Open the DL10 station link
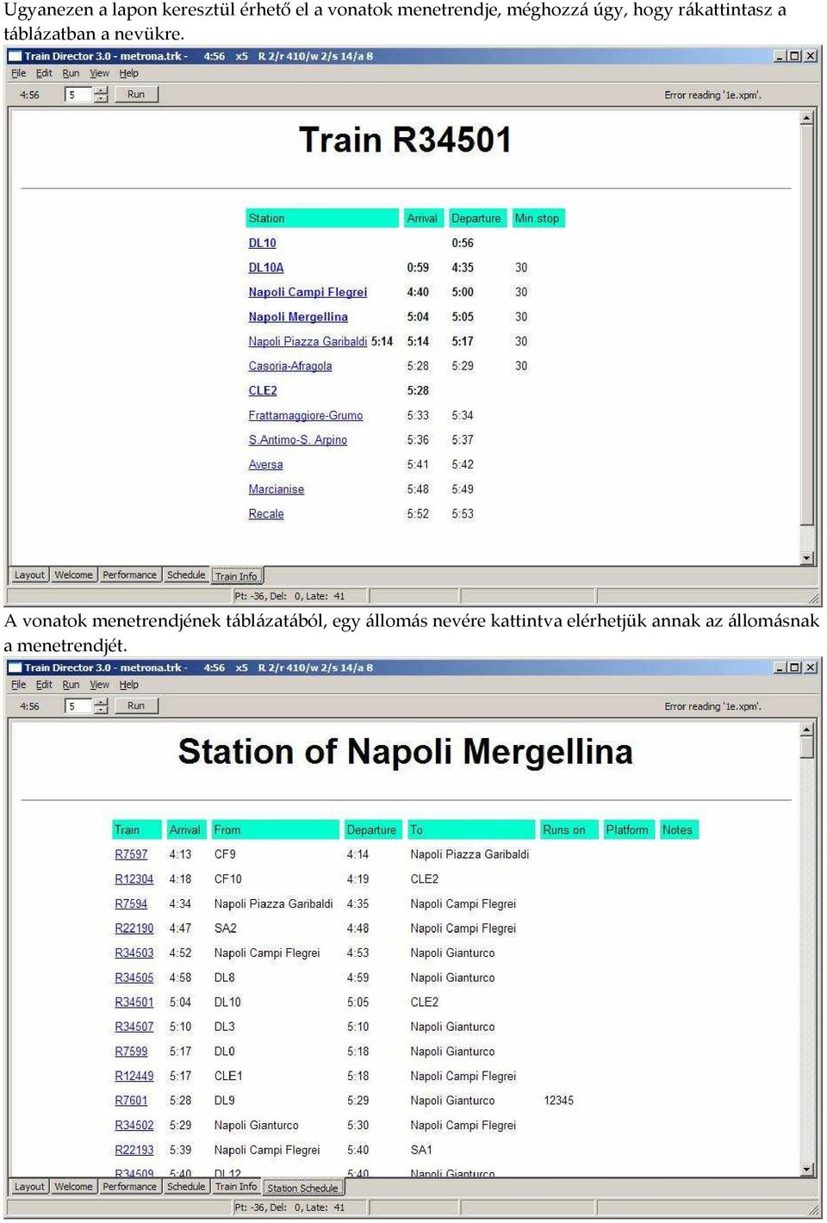Screen dimensions: 827x1223 point(262,243)
